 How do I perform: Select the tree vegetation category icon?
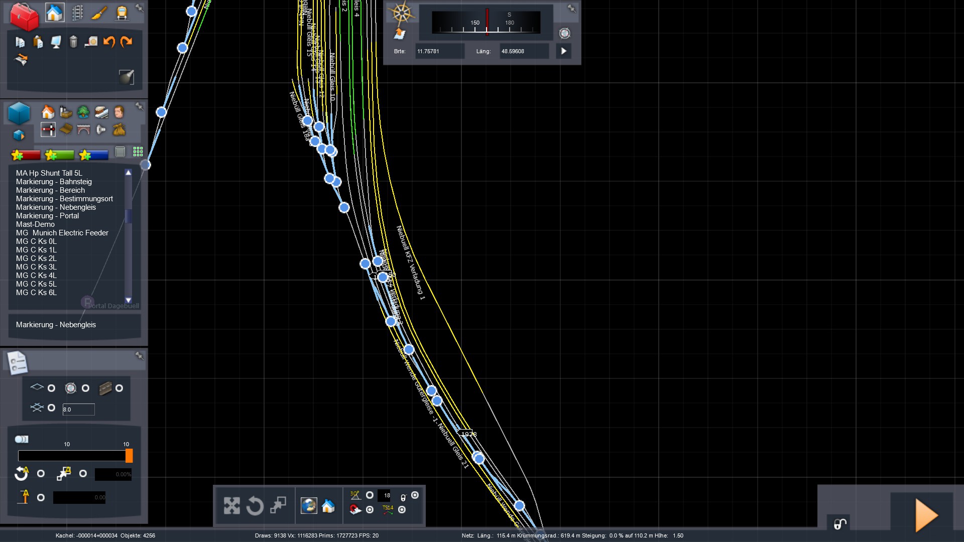tap(83, 111)
